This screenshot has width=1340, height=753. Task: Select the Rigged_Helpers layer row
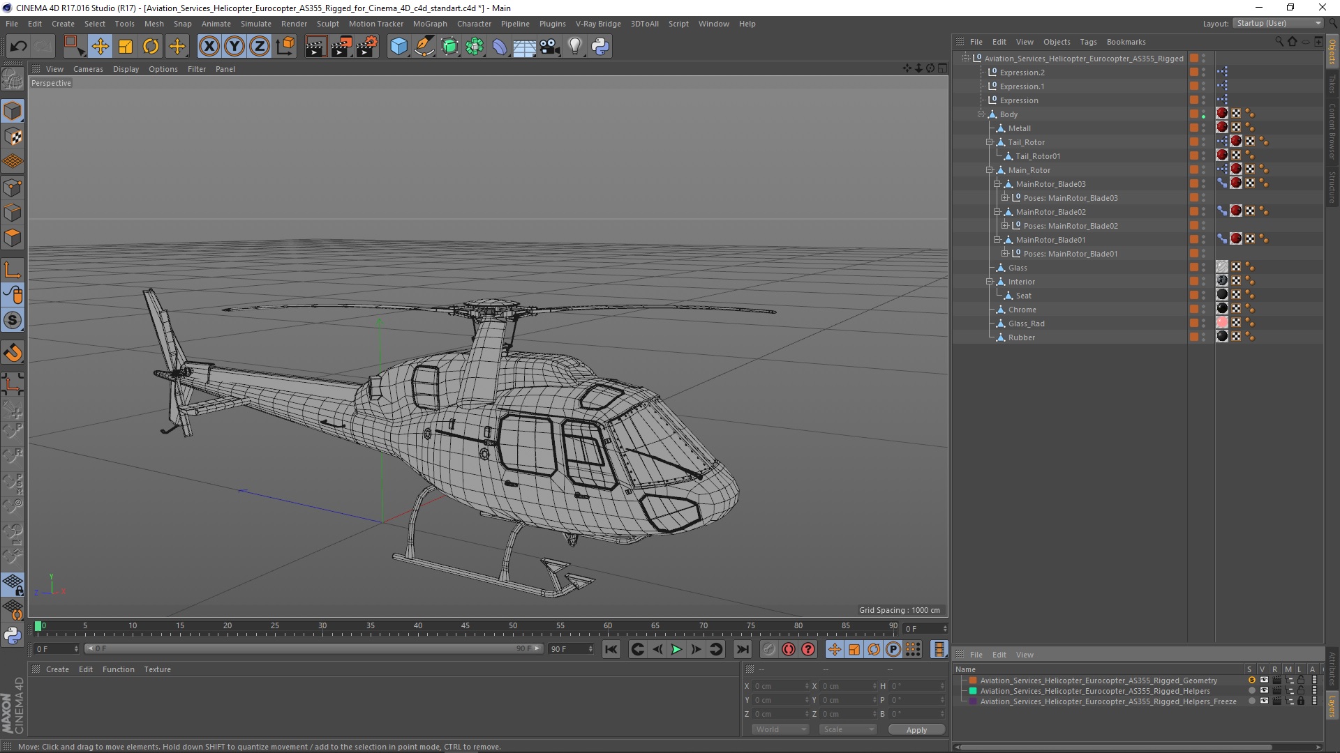1094,691
